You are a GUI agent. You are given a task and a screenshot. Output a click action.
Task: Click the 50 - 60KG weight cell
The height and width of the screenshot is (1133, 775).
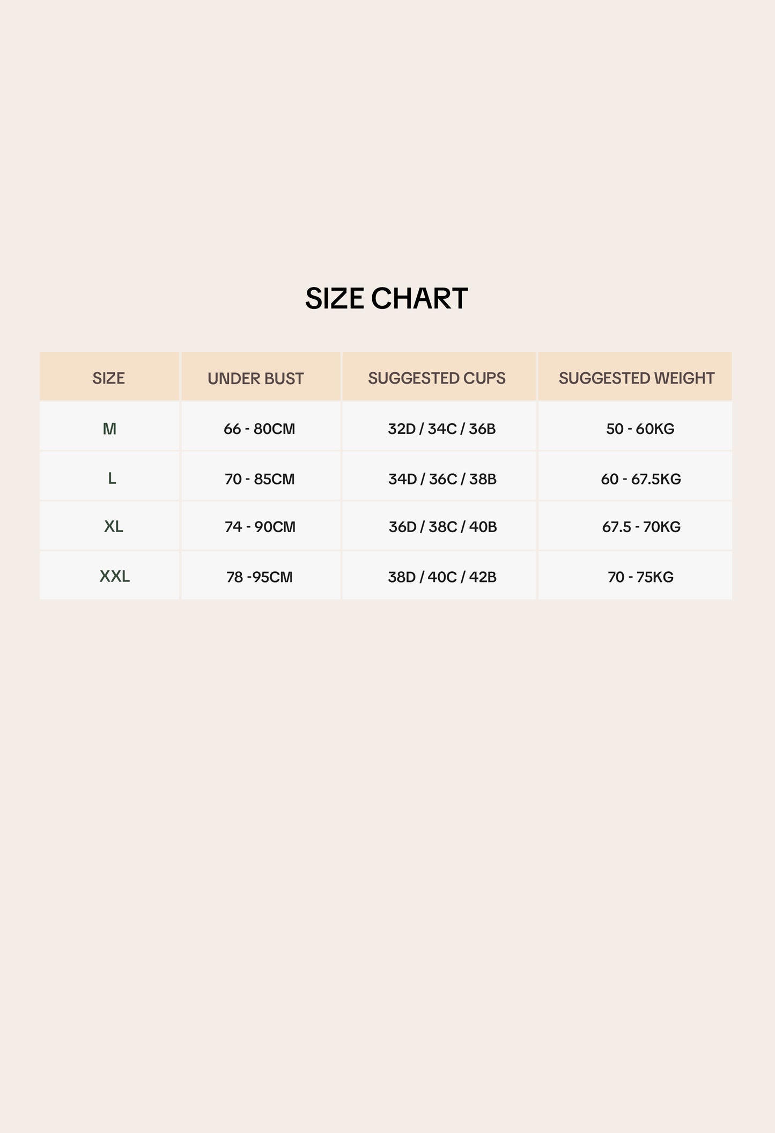[635, 426]
